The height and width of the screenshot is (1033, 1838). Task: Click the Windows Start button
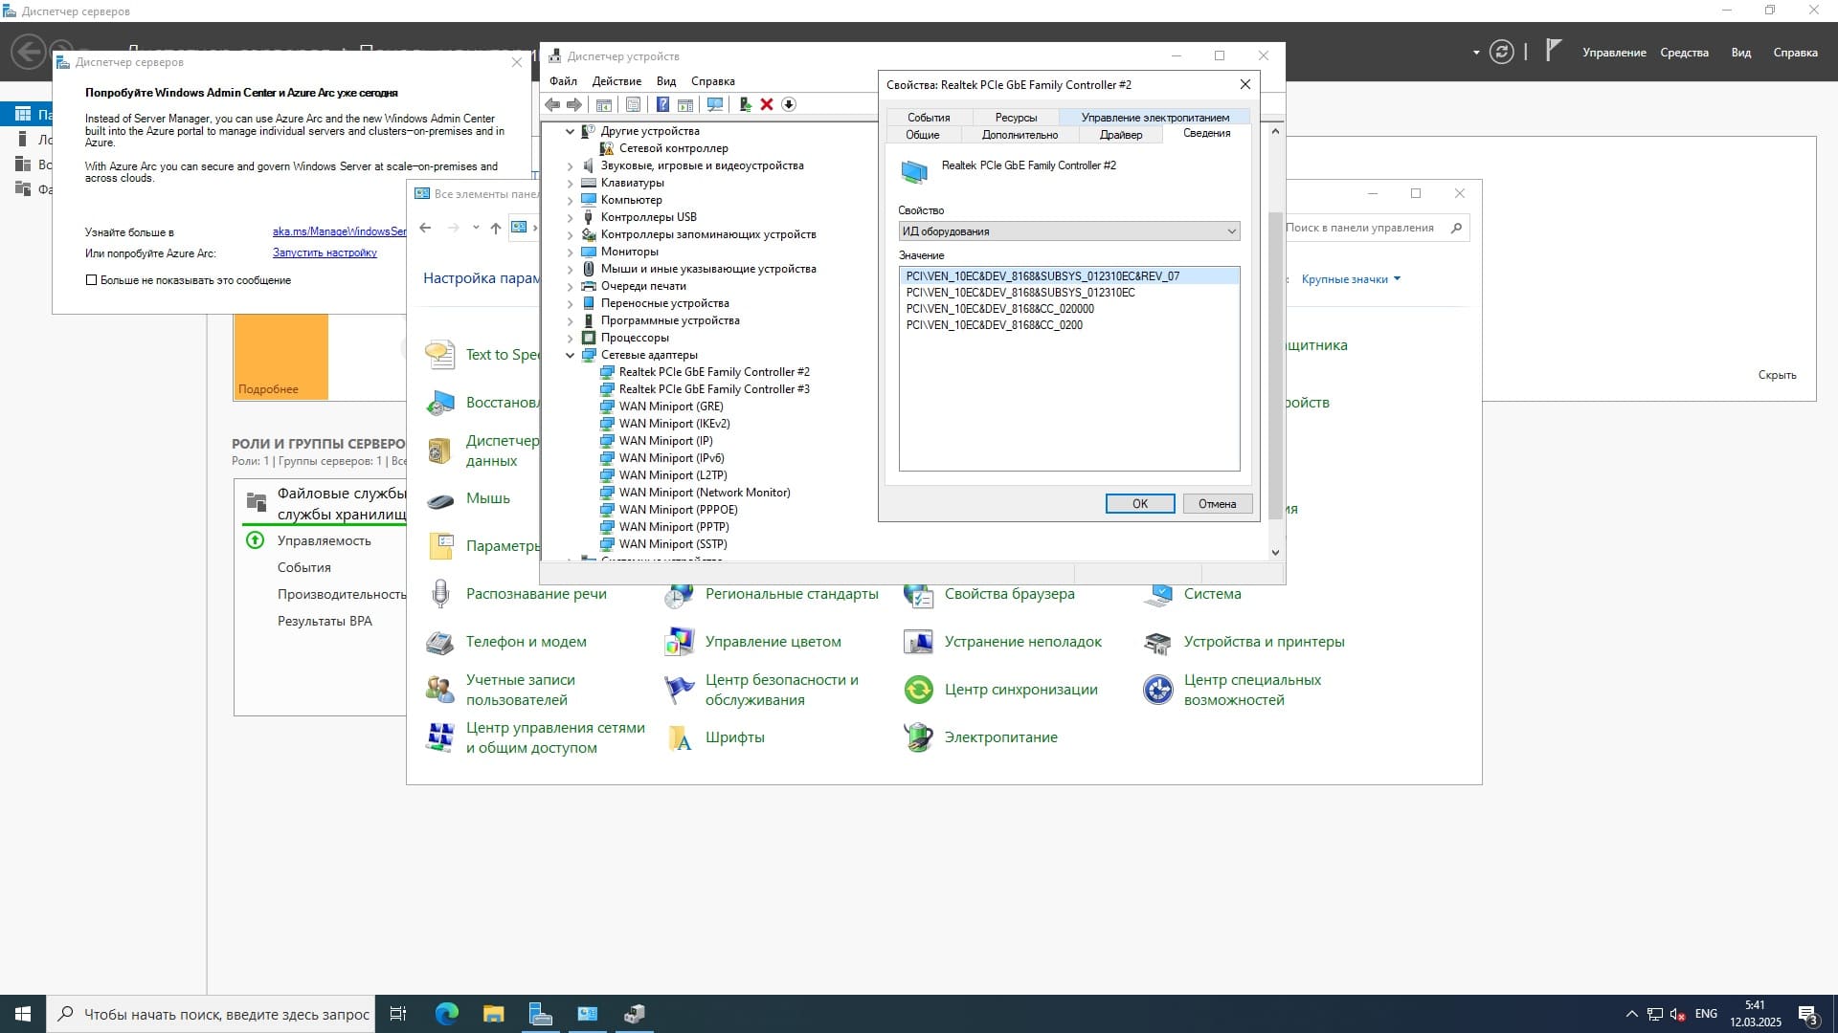(x=23, y=1014)
